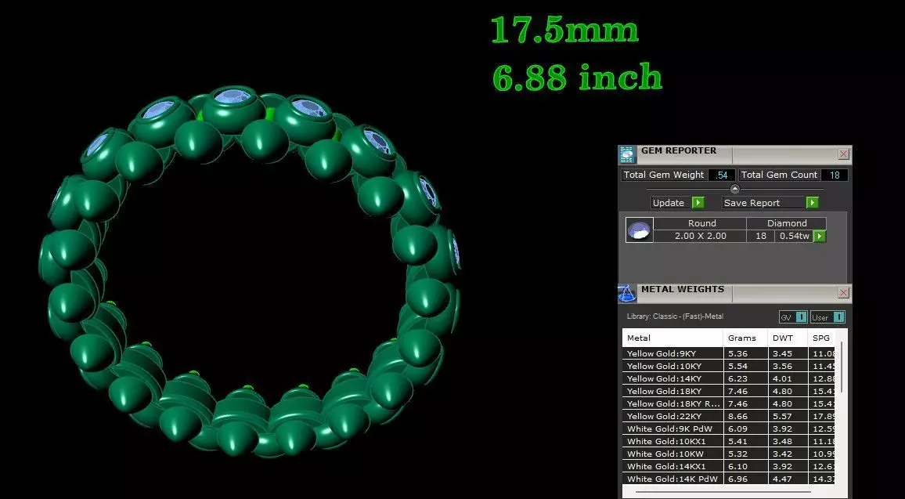Select the Yellow Gold:14KY row

[x=729, y=379]
